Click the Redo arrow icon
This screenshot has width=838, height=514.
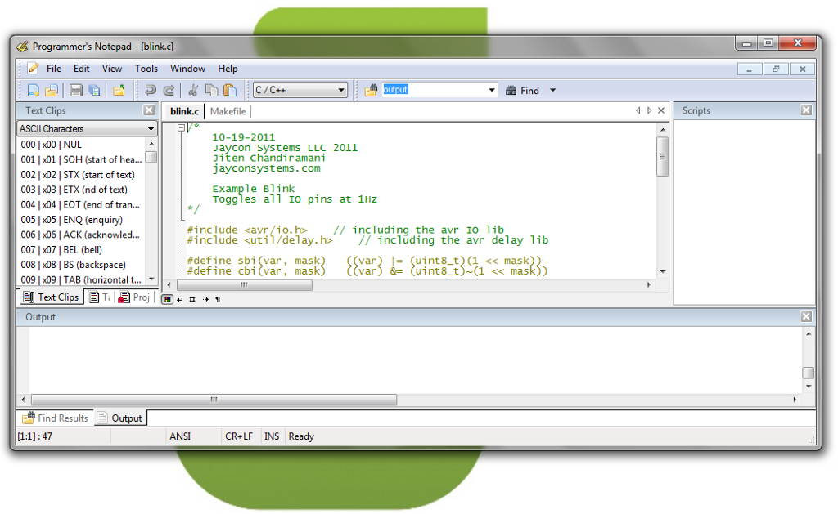[169, 90]
